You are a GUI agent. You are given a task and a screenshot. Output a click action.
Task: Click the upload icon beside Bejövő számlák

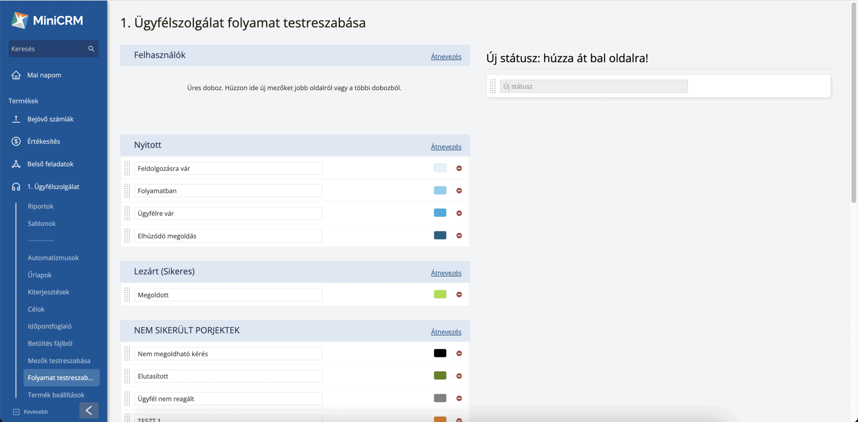(x=16, y=119)
